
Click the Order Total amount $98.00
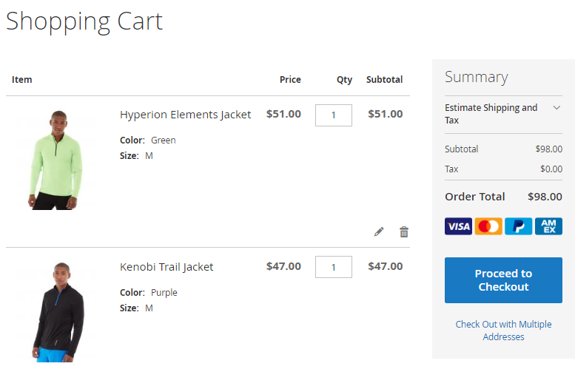(x=545, y=197)
